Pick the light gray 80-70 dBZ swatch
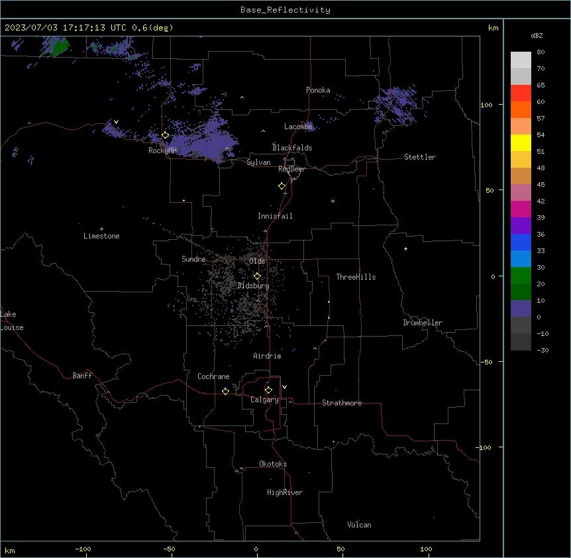 tap(521, 60)
